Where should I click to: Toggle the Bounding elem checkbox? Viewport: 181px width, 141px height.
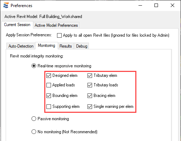point(49,96)
